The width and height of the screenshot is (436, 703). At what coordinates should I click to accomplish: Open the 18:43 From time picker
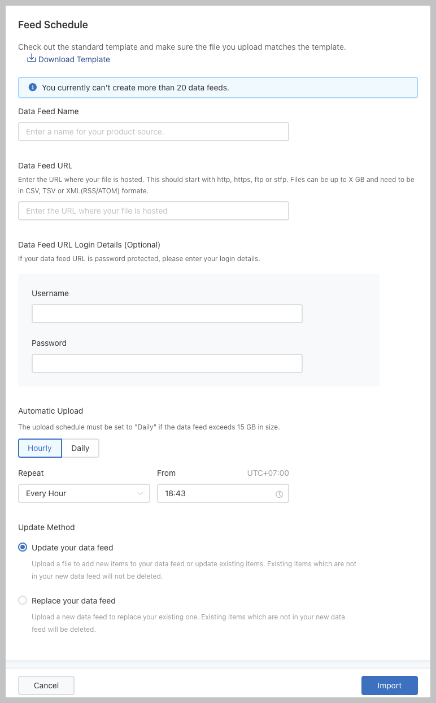coord(217,493)
